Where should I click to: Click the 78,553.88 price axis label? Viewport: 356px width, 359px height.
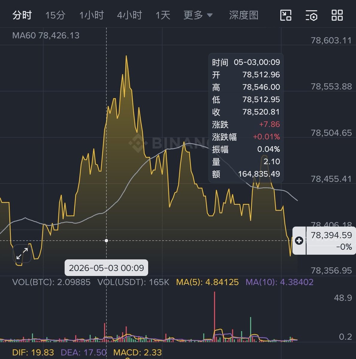pos(331,86)
